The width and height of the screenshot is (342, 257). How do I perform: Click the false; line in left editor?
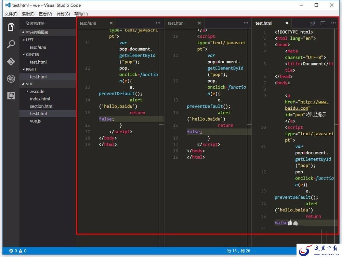coord(106,119)
